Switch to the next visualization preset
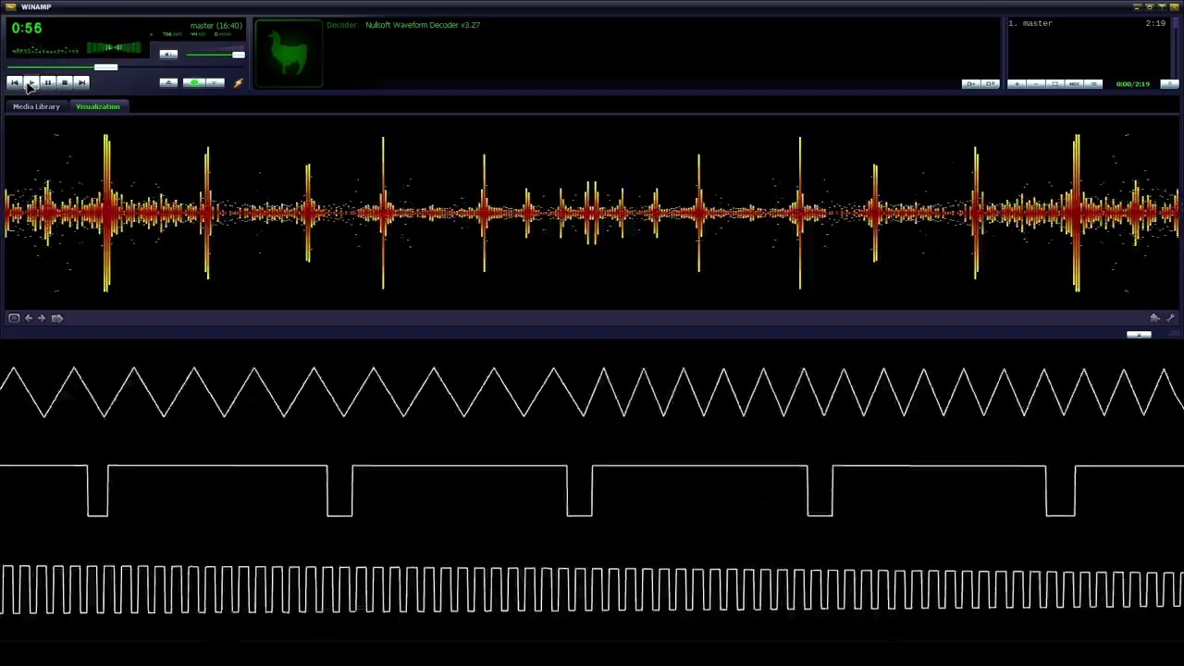 42,318
